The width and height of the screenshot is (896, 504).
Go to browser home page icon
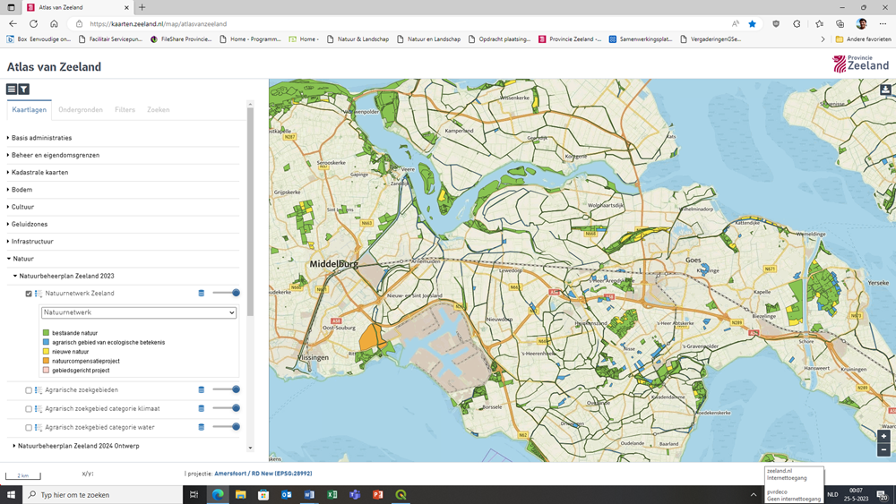point(54,24)
